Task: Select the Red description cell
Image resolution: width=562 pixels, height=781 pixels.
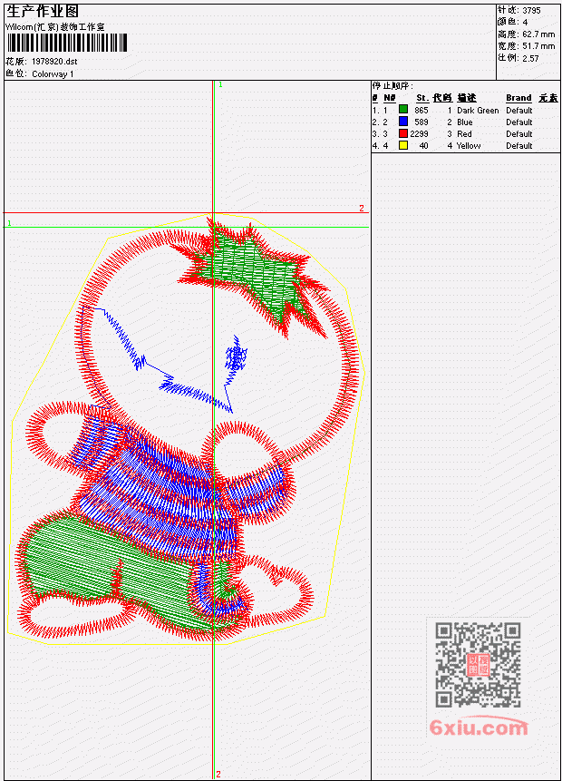Action: [x=464, y=134]
